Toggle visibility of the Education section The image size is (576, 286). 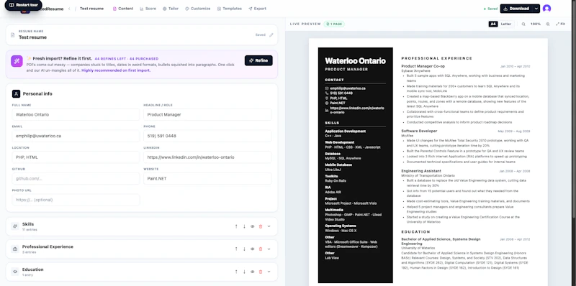(x=253, y=272)
